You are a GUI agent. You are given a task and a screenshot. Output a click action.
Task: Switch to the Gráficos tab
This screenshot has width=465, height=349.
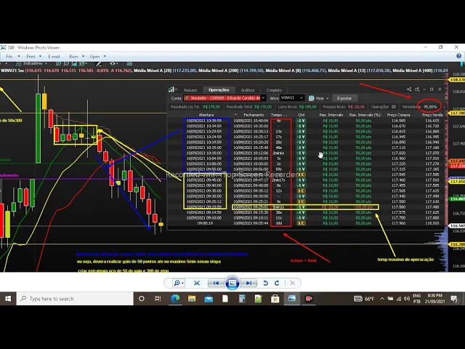click(247, 90)
